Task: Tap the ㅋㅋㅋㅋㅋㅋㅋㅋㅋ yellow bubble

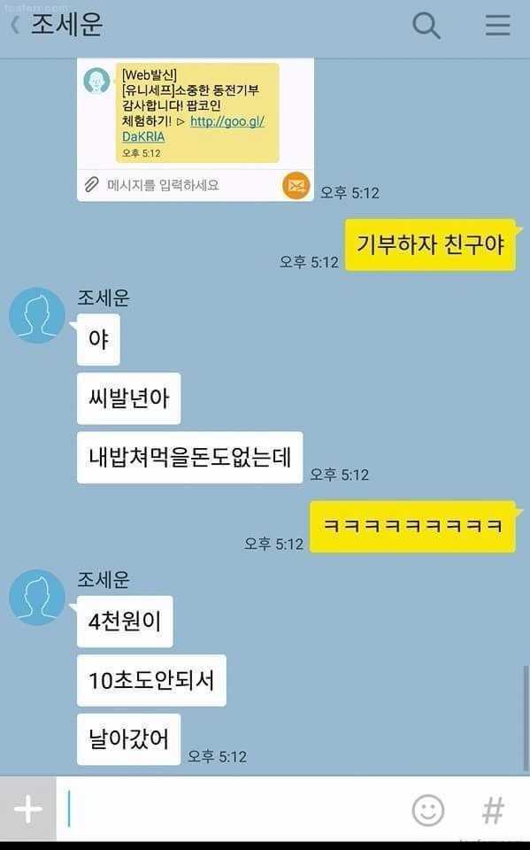Action: point(412,526)
